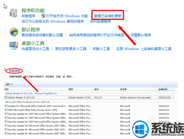The width and height of the screenshot is (184, 139).
Task: Click the UAC shield icon beside 打开或关闭 Windows 功能
Action: point(43,16)
